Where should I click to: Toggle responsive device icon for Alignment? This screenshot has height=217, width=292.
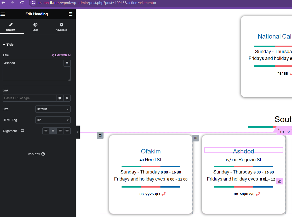tap(22, 131)
